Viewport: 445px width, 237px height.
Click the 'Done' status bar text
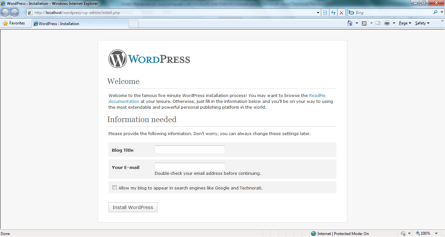tap(6, 234)
